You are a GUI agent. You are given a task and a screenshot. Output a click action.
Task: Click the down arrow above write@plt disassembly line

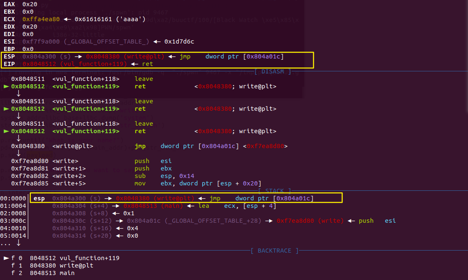click(x=19, y=139)
